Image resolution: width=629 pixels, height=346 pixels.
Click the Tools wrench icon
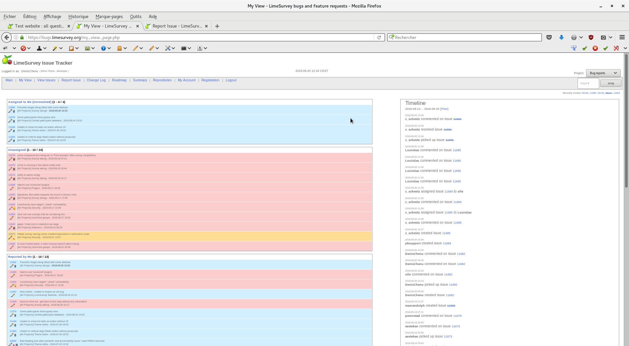(x=168, y=48)
